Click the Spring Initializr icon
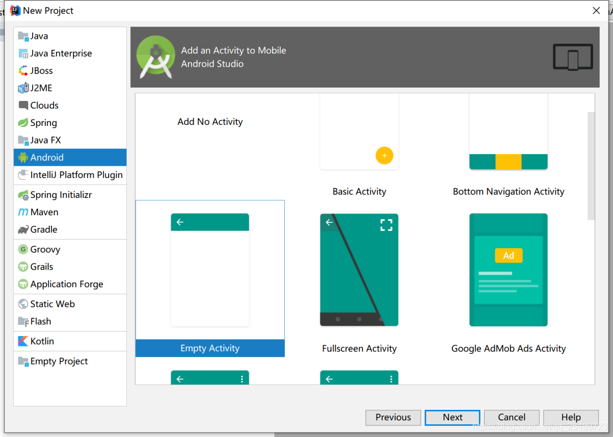Viewport: 613px width, 437px height. [x=23, y=195]
